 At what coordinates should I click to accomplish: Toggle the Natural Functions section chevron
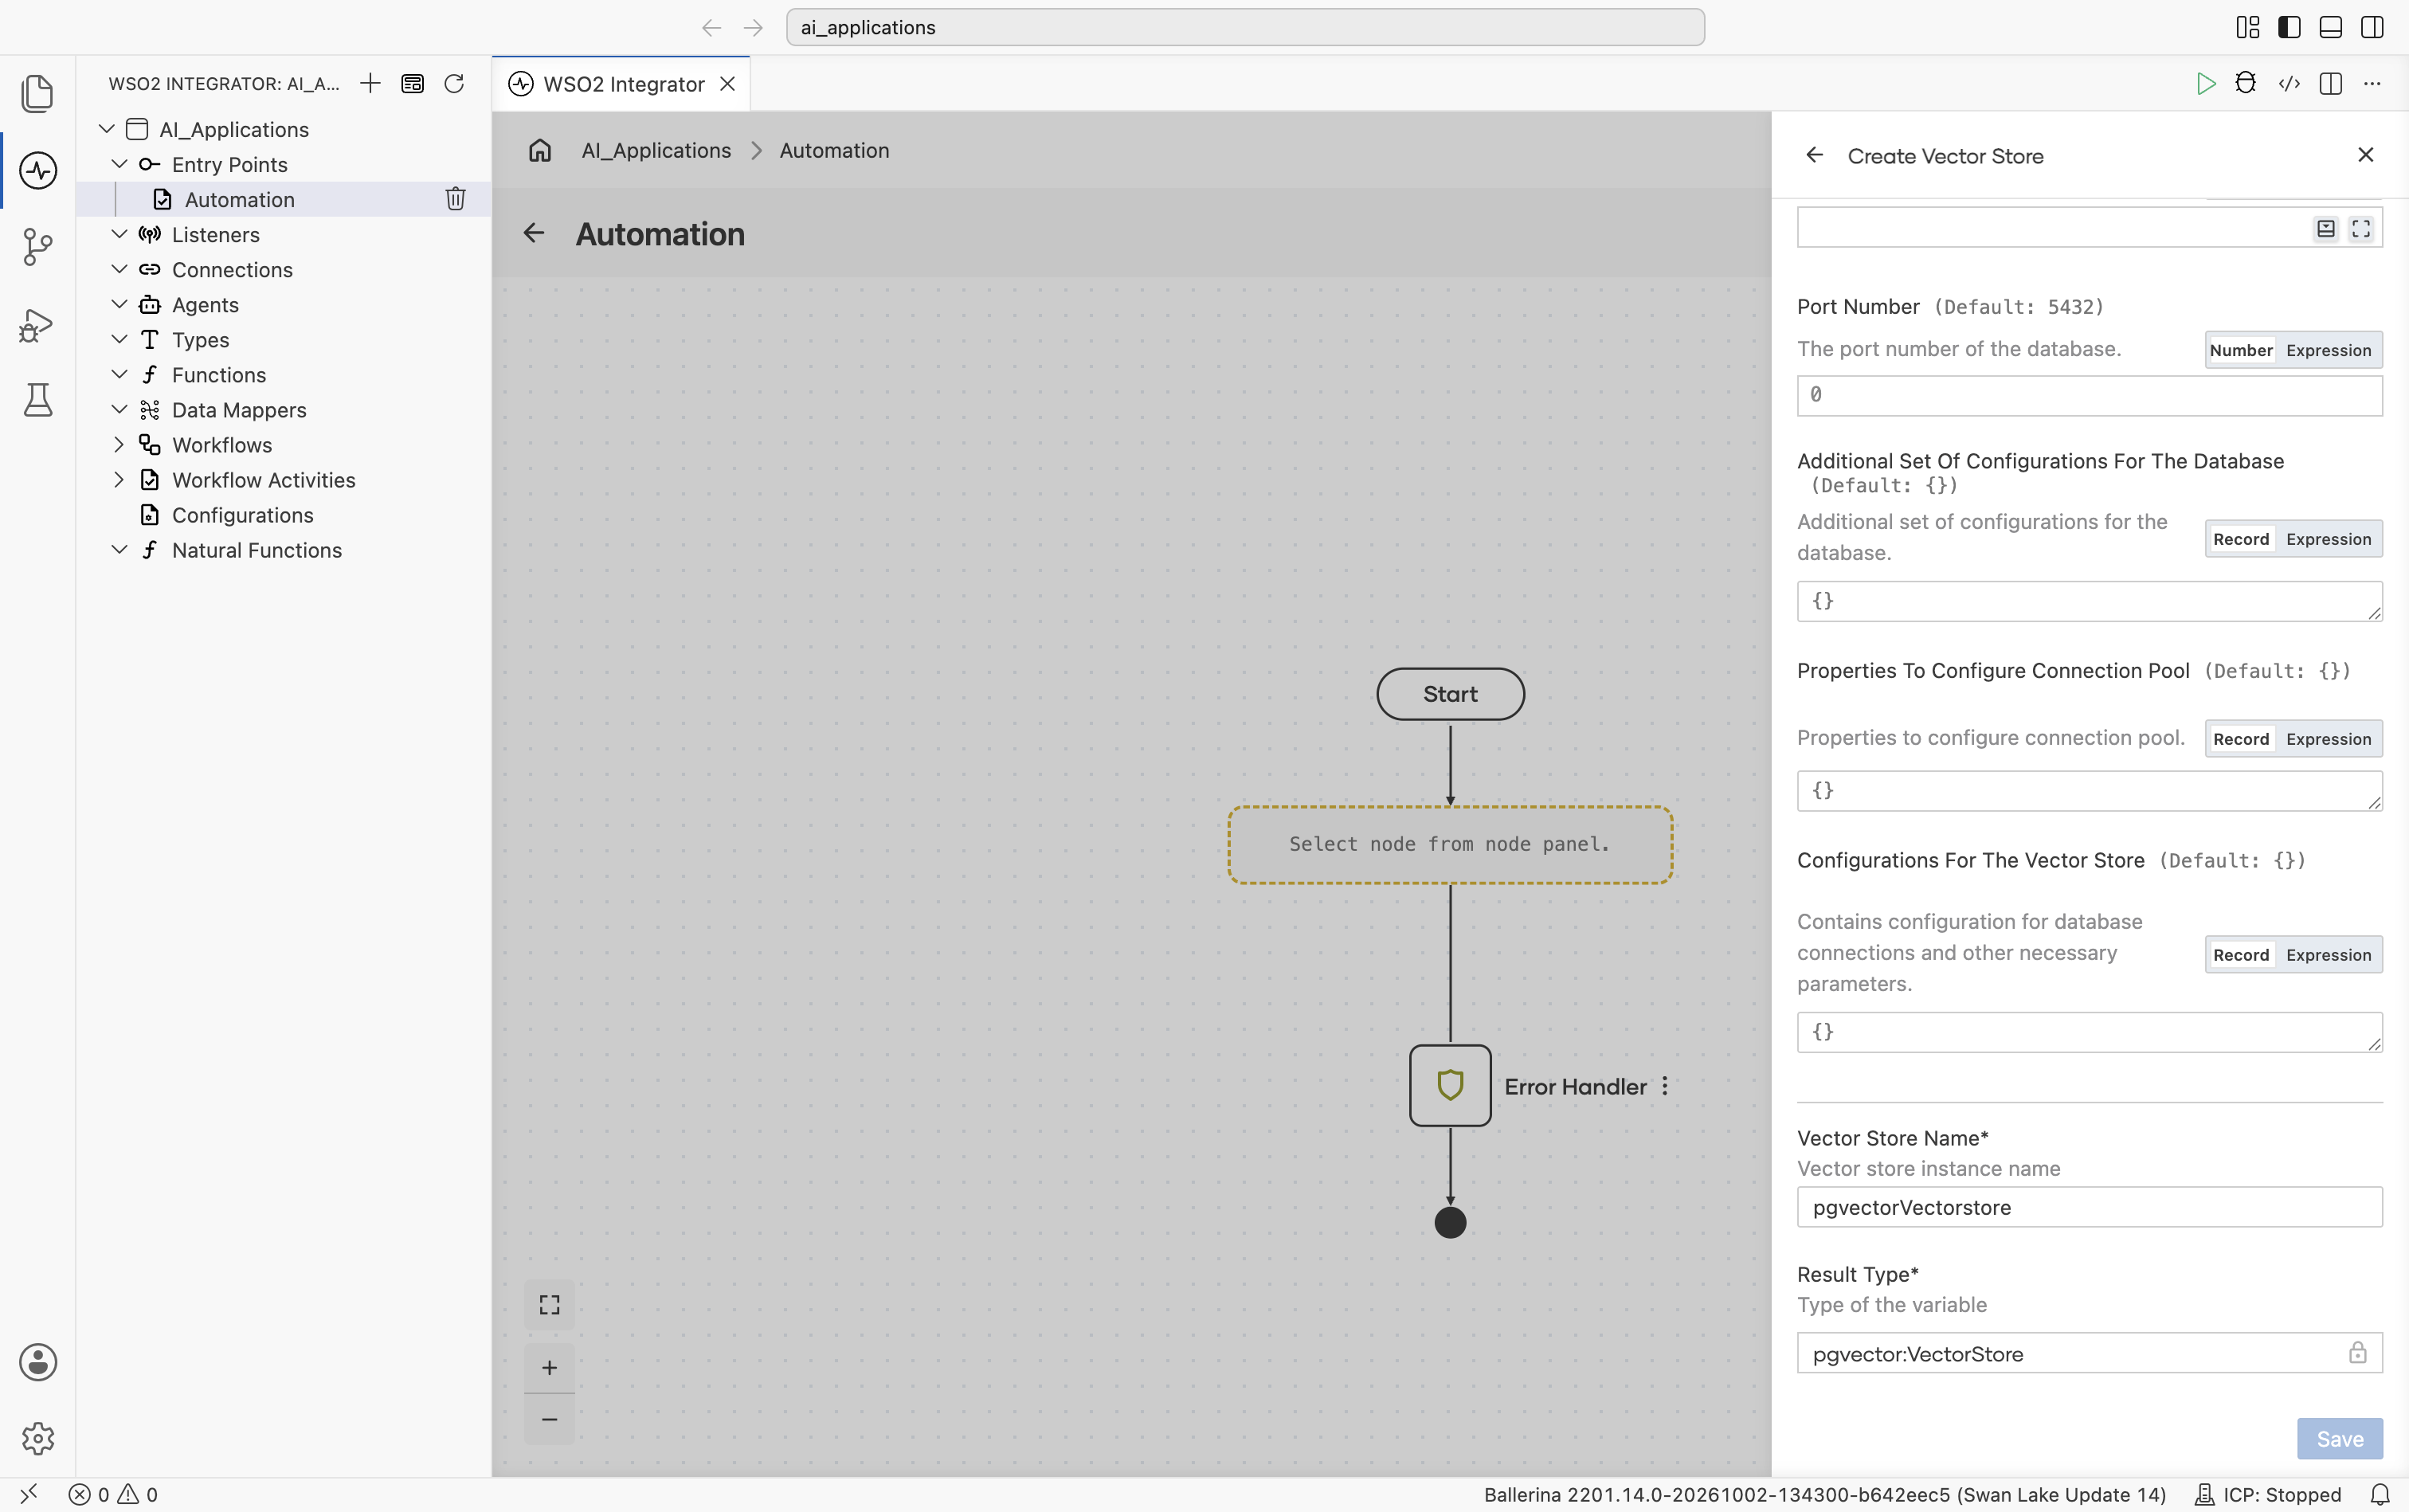(x=119, y=549)
